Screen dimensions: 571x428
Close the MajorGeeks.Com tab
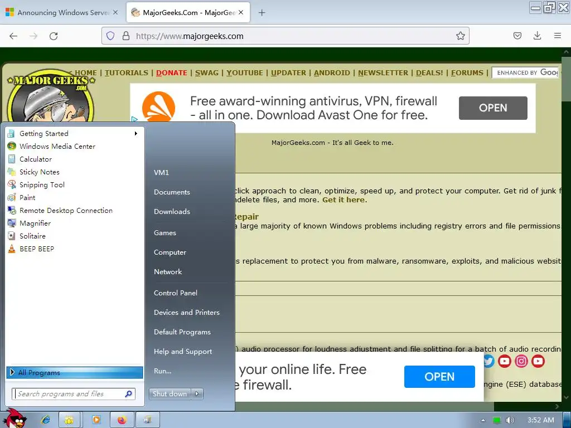click(241, 12)
